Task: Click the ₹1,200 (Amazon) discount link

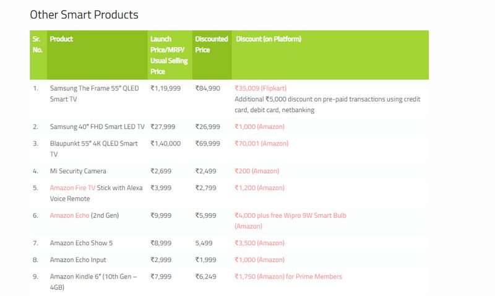Action: click(x=259, y=188)
